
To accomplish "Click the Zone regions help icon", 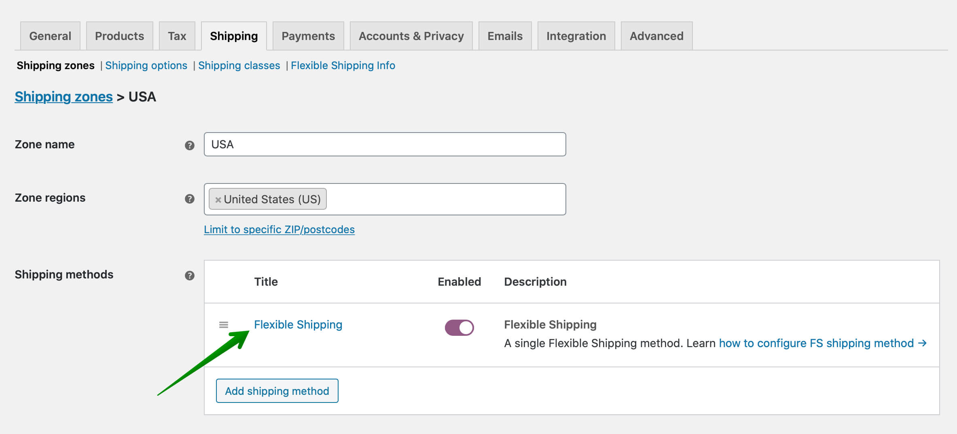I will 189,198.
